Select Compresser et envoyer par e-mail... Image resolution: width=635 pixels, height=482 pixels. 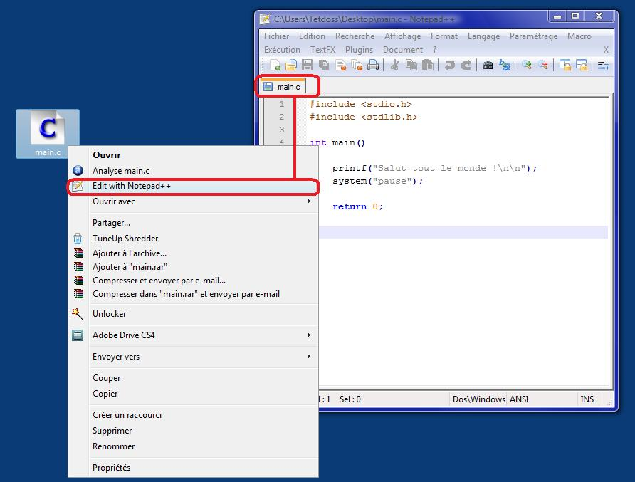tap(193, 281)
